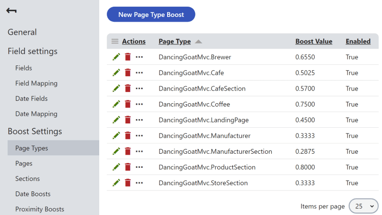
Task: Open the column menu icon beside Actions
Action: pyautogui.click(x=115, y=41)
